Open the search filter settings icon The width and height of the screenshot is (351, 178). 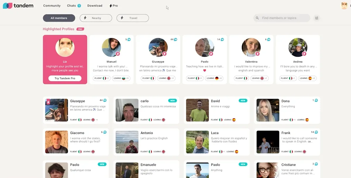[316, 18]
